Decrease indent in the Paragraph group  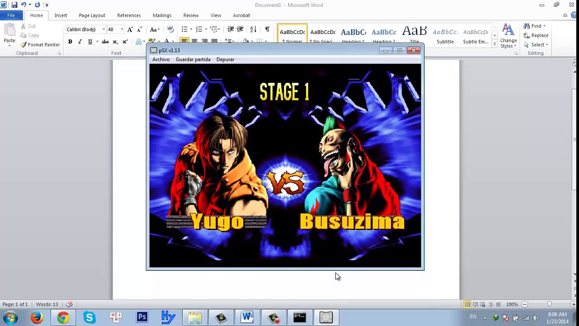[231, 29]
